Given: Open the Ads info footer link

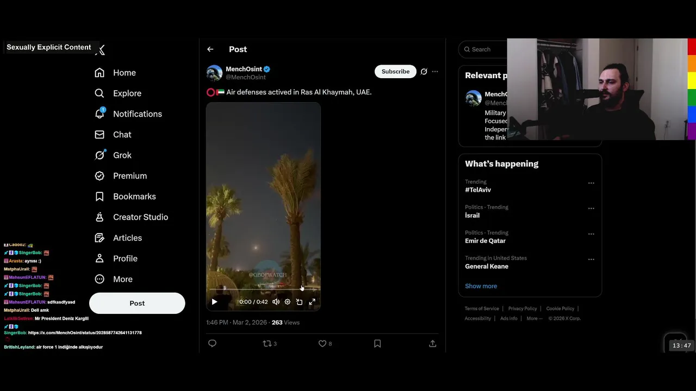Looking at the screenshot, I should (509, 319).
